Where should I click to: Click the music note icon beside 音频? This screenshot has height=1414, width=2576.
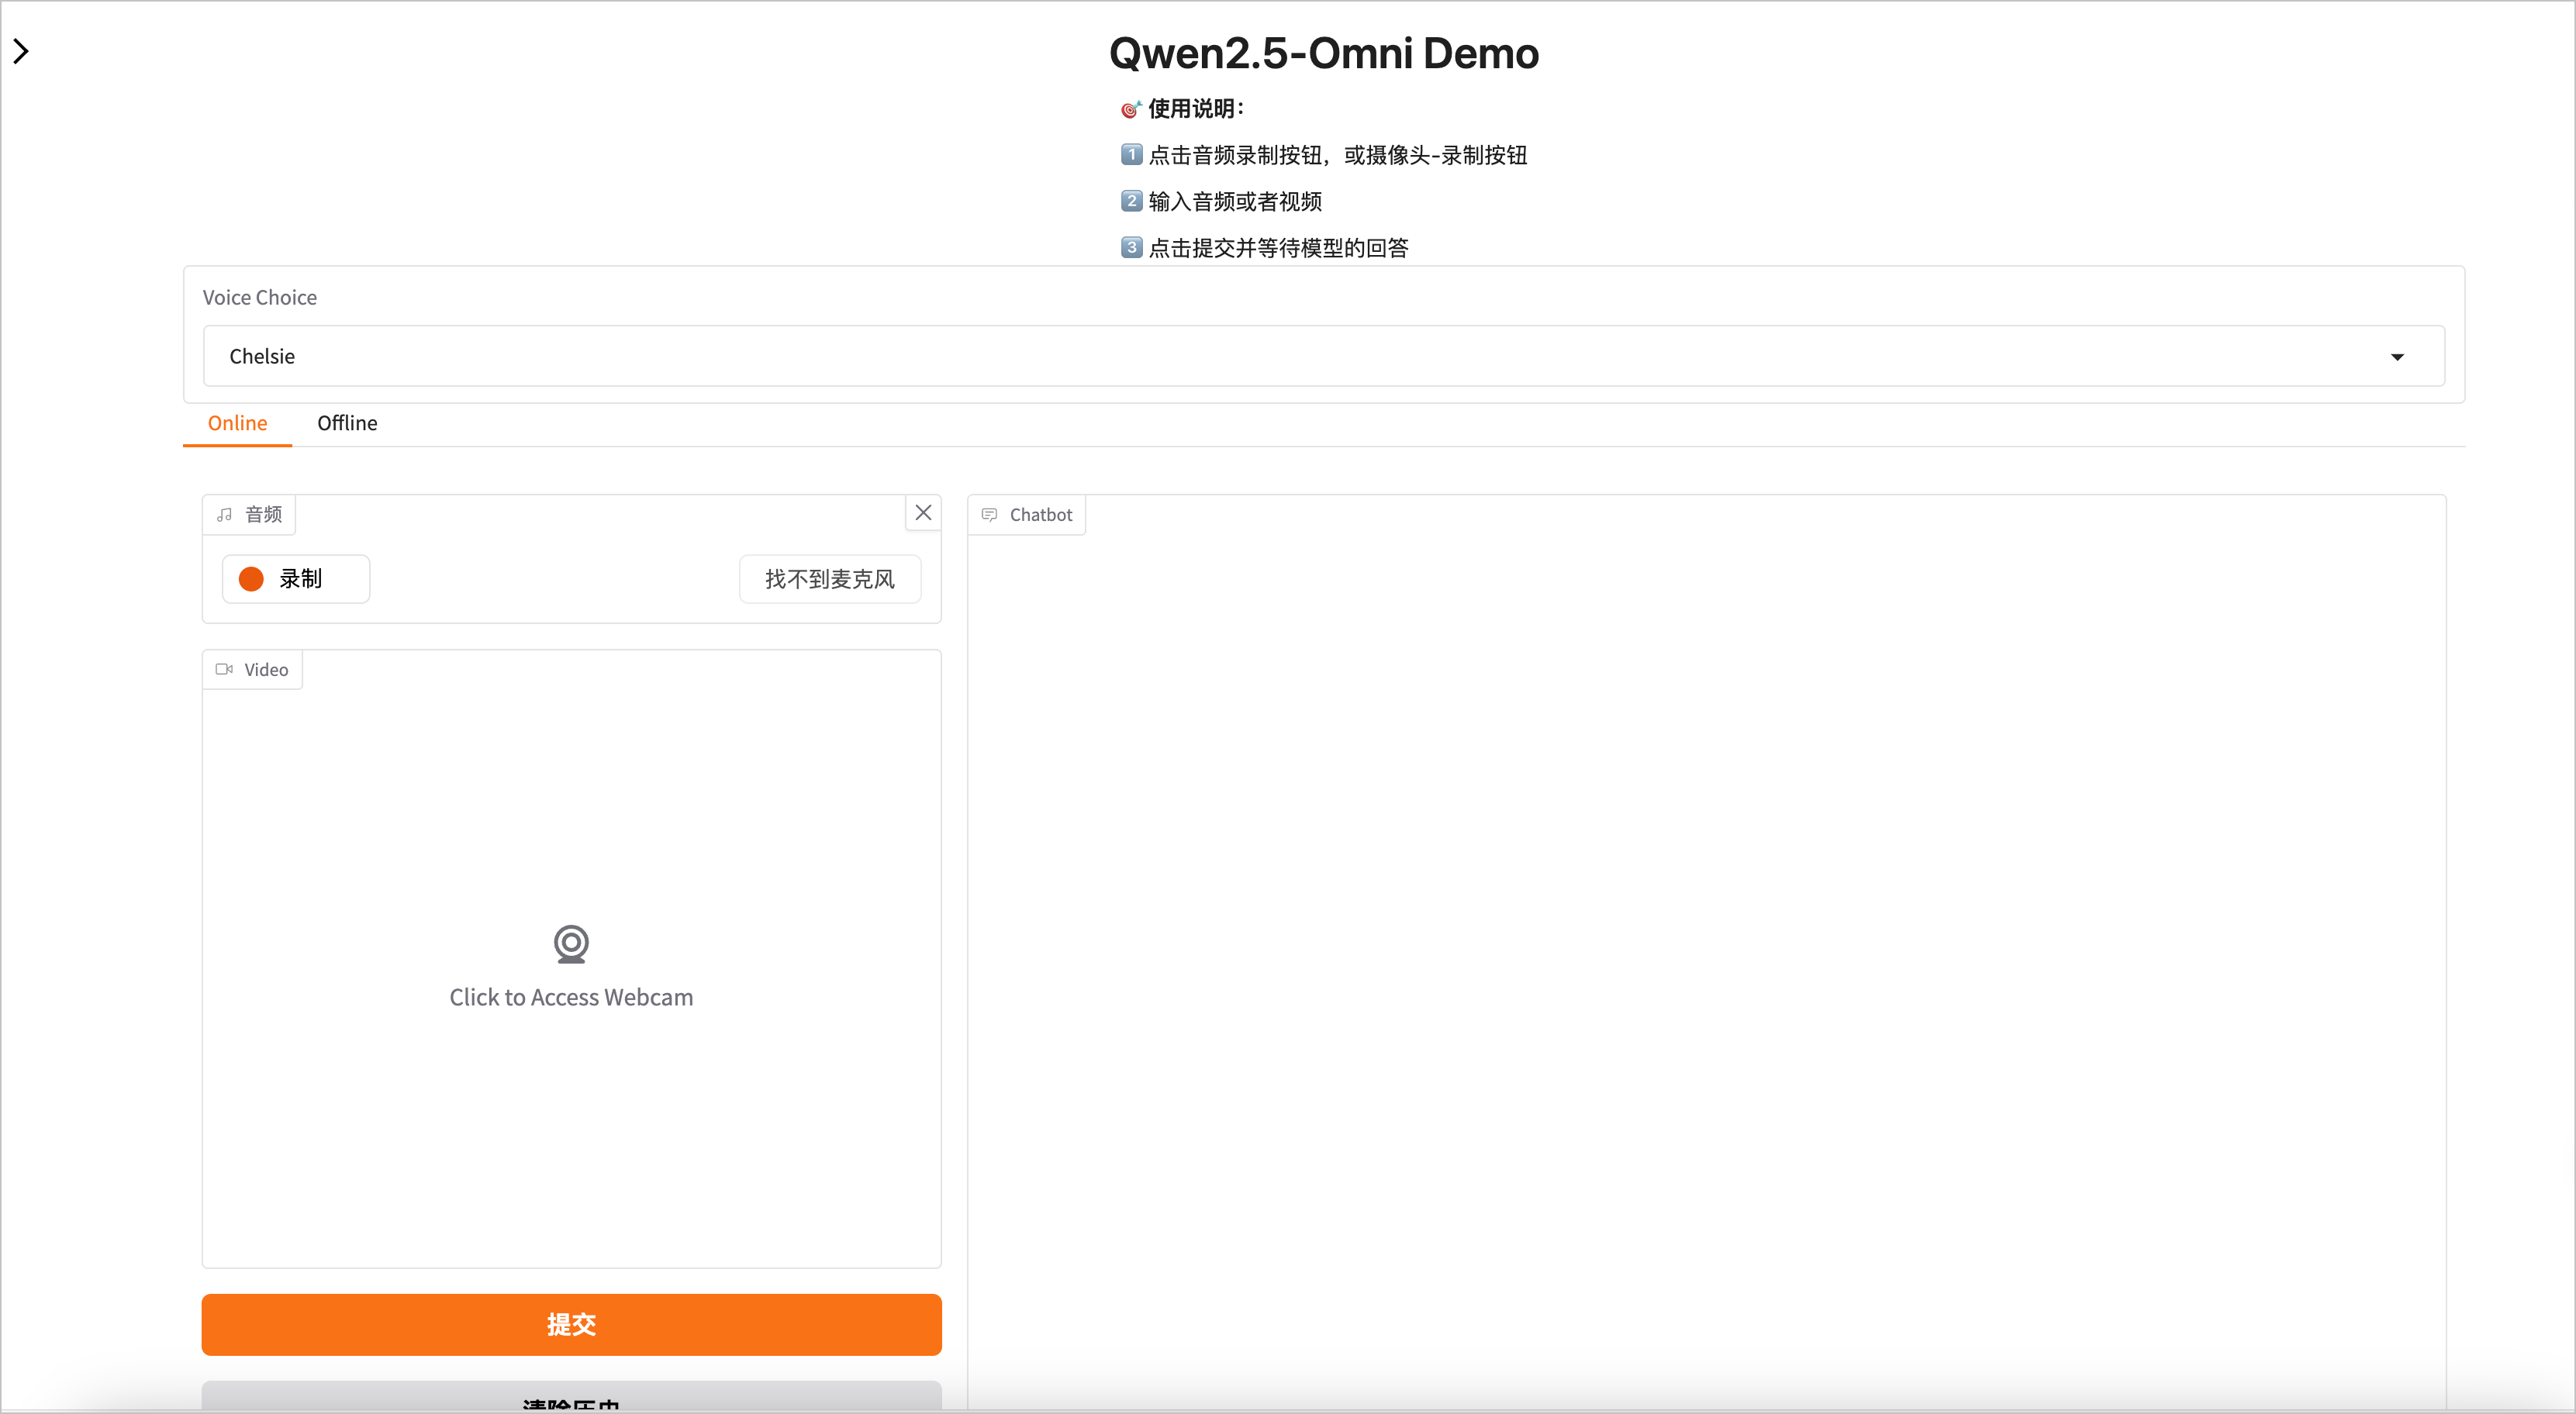coord(225,515)
